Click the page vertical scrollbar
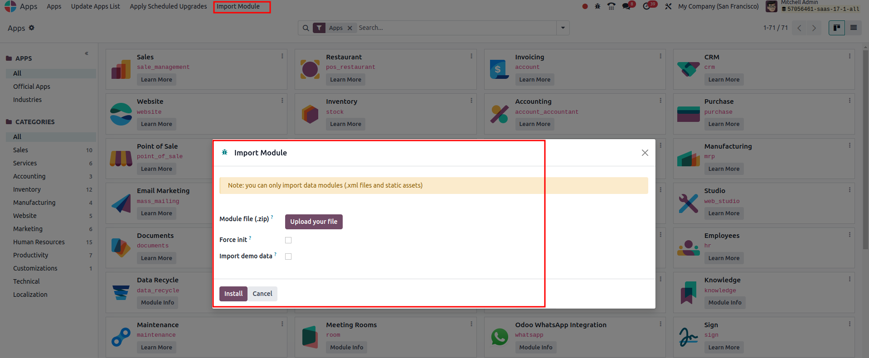 865,150
